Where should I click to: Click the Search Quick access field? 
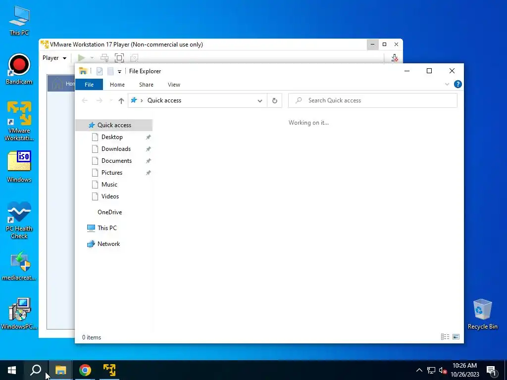(x=372, y=100)
